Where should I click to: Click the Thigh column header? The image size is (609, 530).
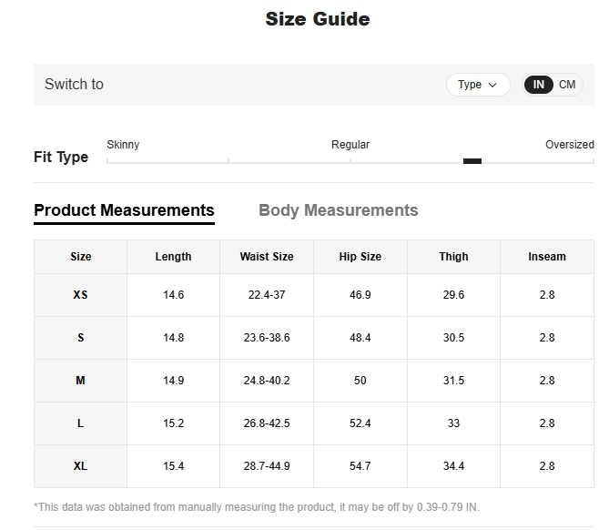click(453, 257)
